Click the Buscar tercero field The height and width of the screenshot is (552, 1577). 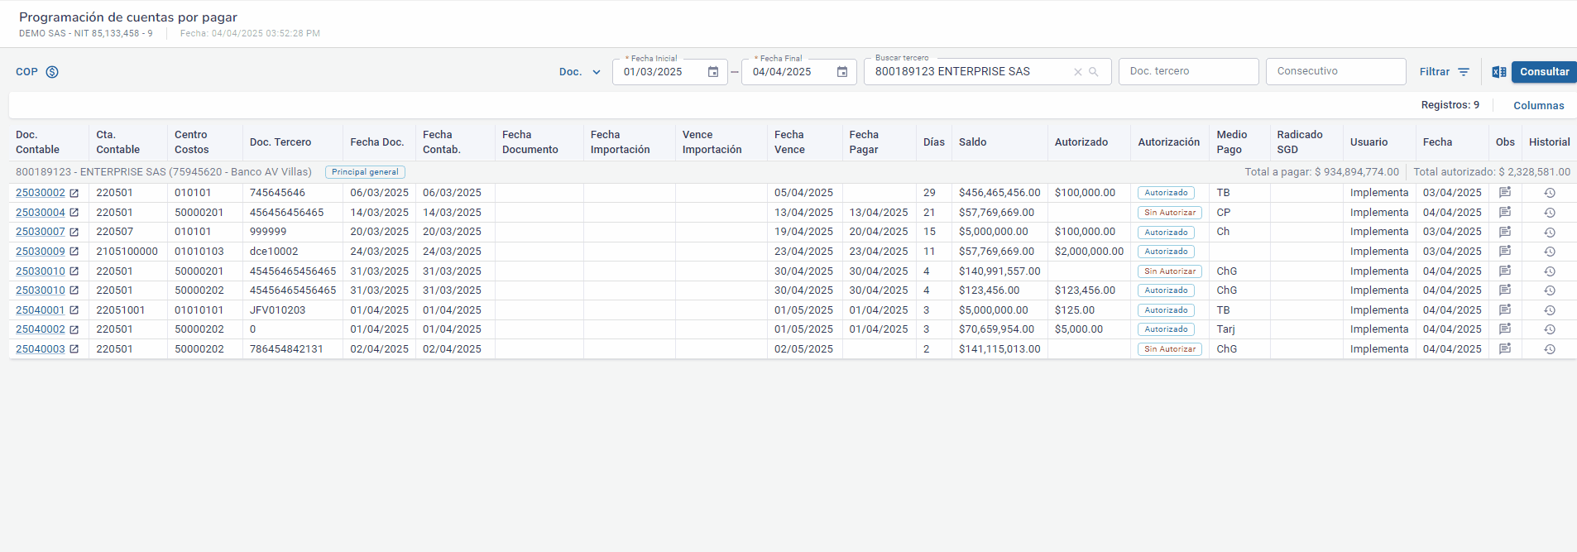(987, 72)
